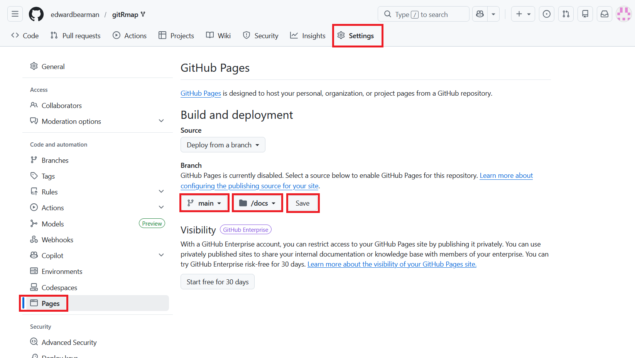Open the issues icon in header
This screenshot has width=635, height=358.
click(546, 14)
